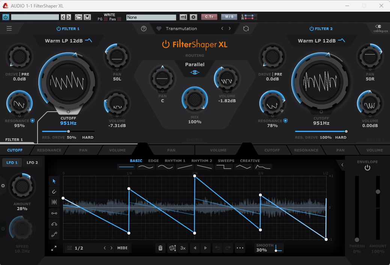Viewport: 390px width, 265px height.
Task: Delete the waveform with the trash icon
Action: coord(160,248)
